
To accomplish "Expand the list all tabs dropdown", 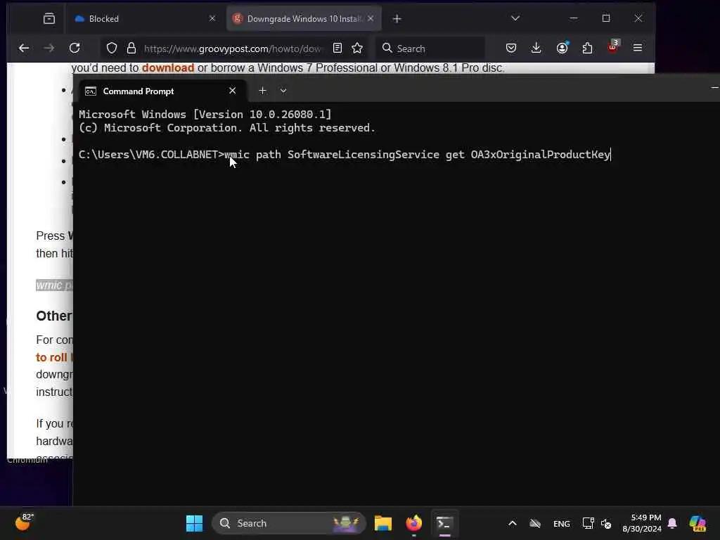I will 515,18.
